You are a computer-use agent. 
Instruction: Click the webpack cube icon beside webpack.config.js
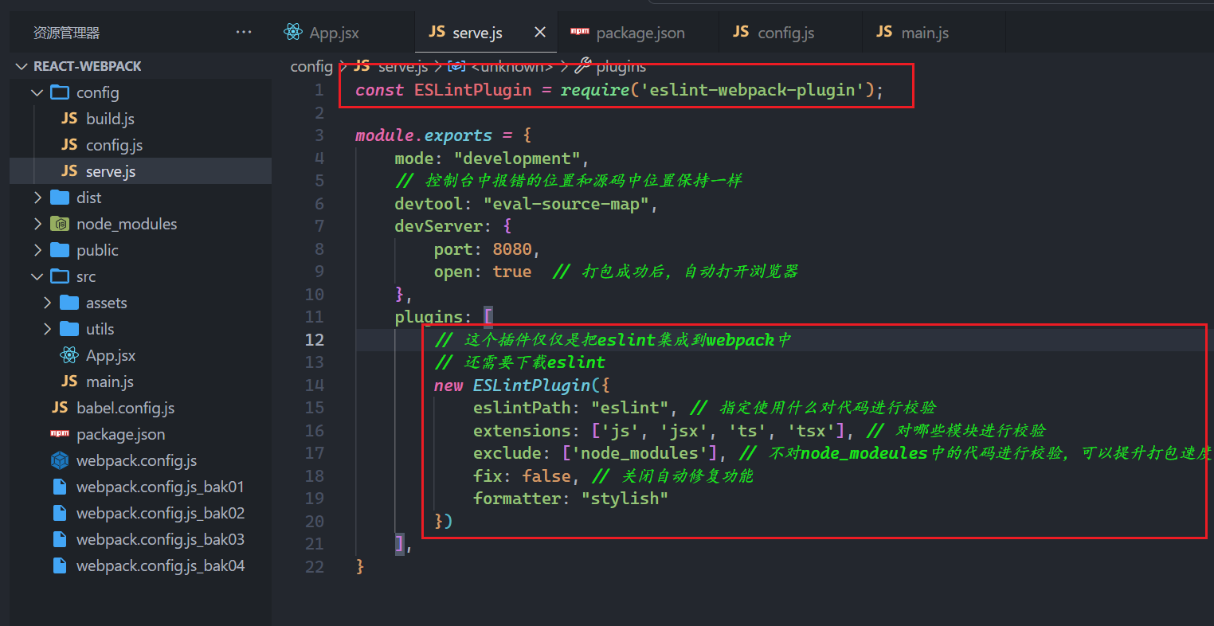coord(60,460)
